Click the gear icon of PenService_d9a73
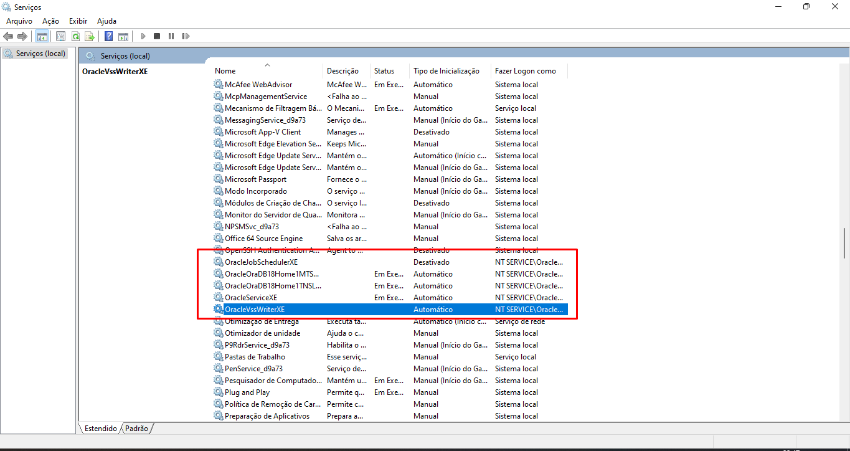Image resolution: width=850 pixels, height=451 pixels. (218, 369)
